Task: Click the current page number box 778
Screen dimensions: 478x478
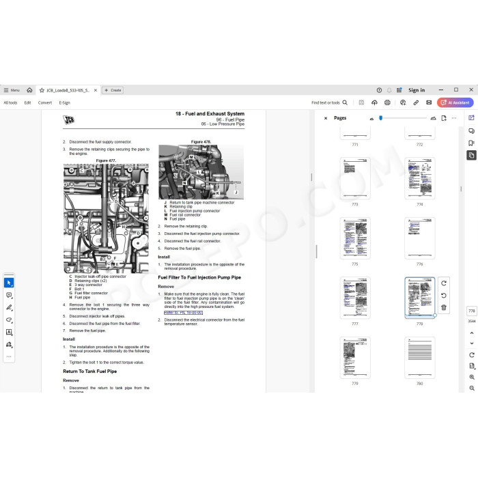Action: coord(472,311)
